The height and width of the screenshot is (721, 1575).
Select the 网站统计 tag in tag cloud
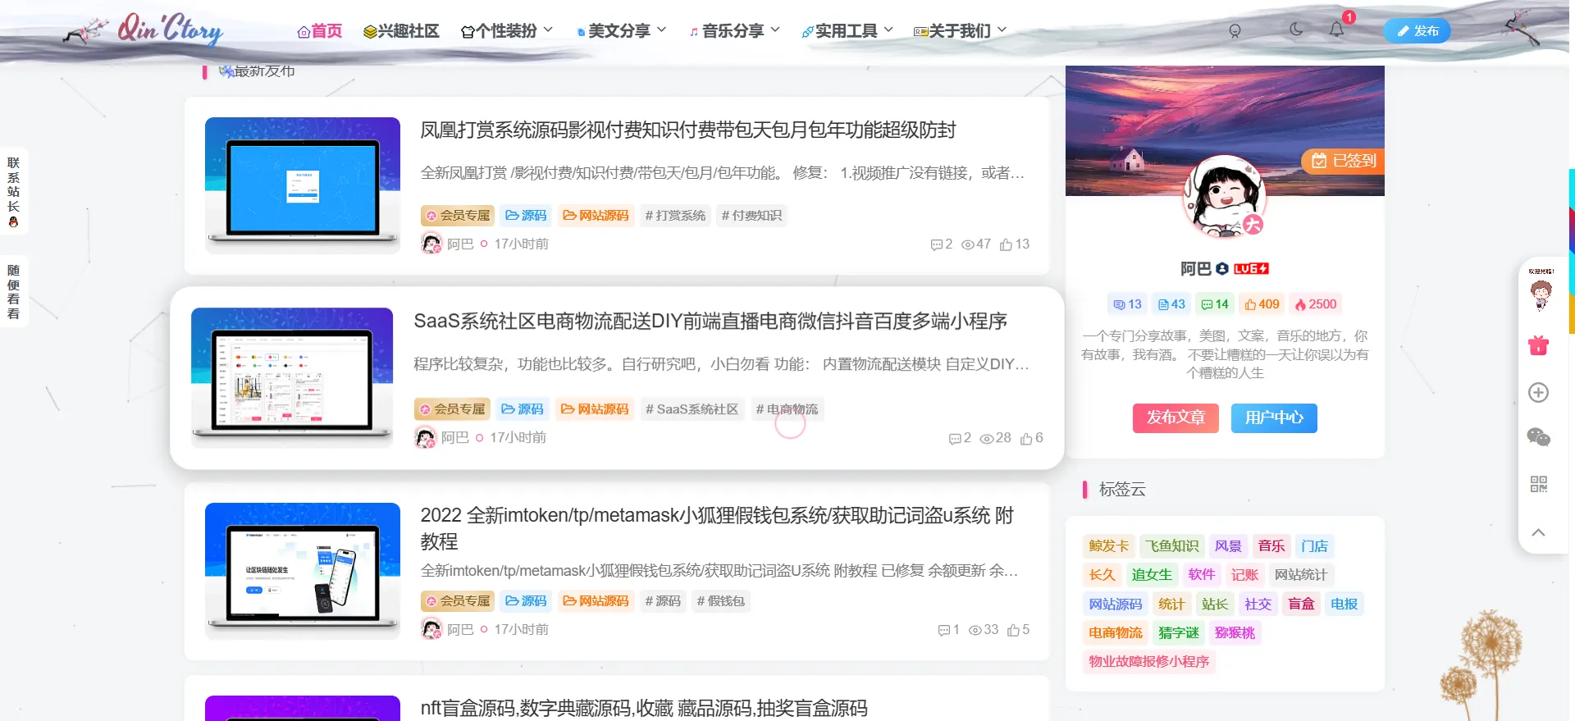pyautogui.click(x=1300, y=575)
